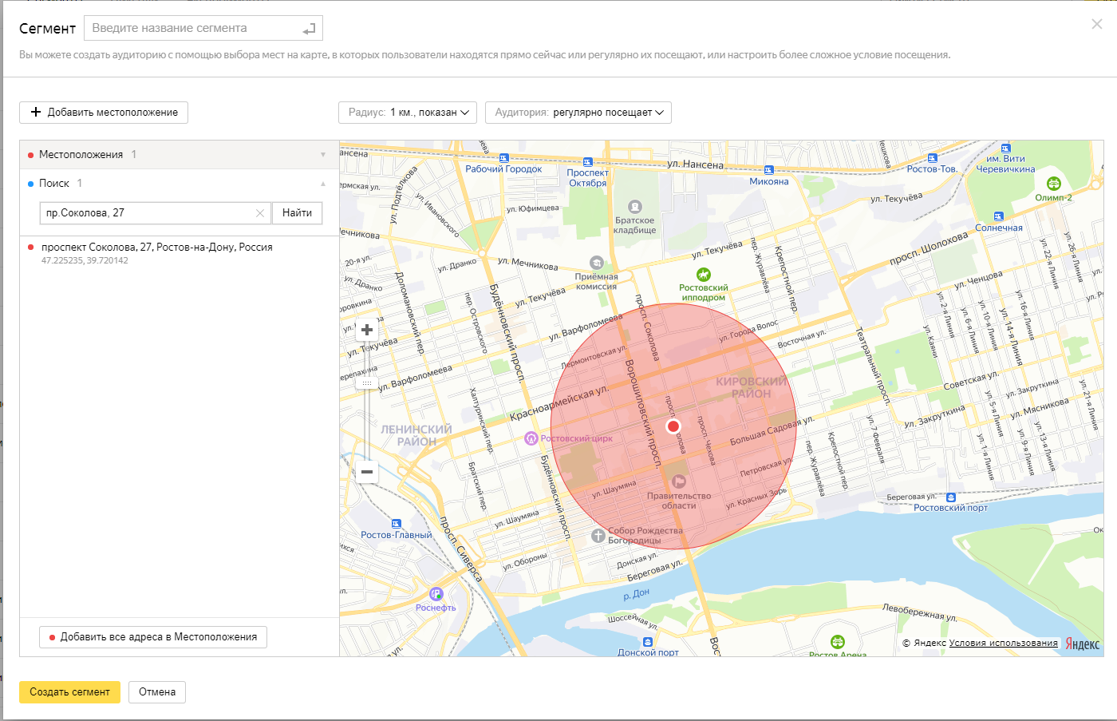
Task: Click Ростов Арена stadium icon
Action: 837,642
